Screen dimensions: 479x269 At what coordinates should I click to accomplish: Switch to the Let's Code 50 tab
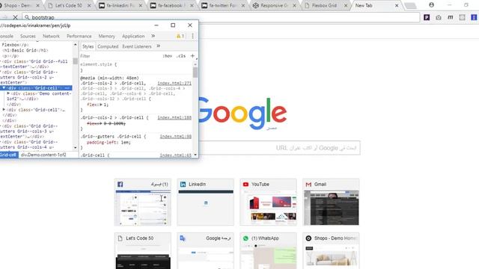[69, 5]
